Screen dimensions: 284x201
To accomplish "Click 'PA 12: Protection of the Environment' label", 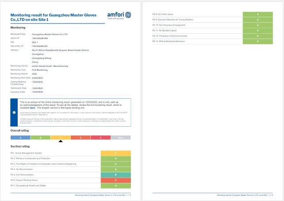I will click(170, 36).
